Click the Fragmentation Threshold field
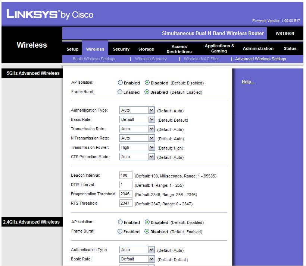 point(126,194)
